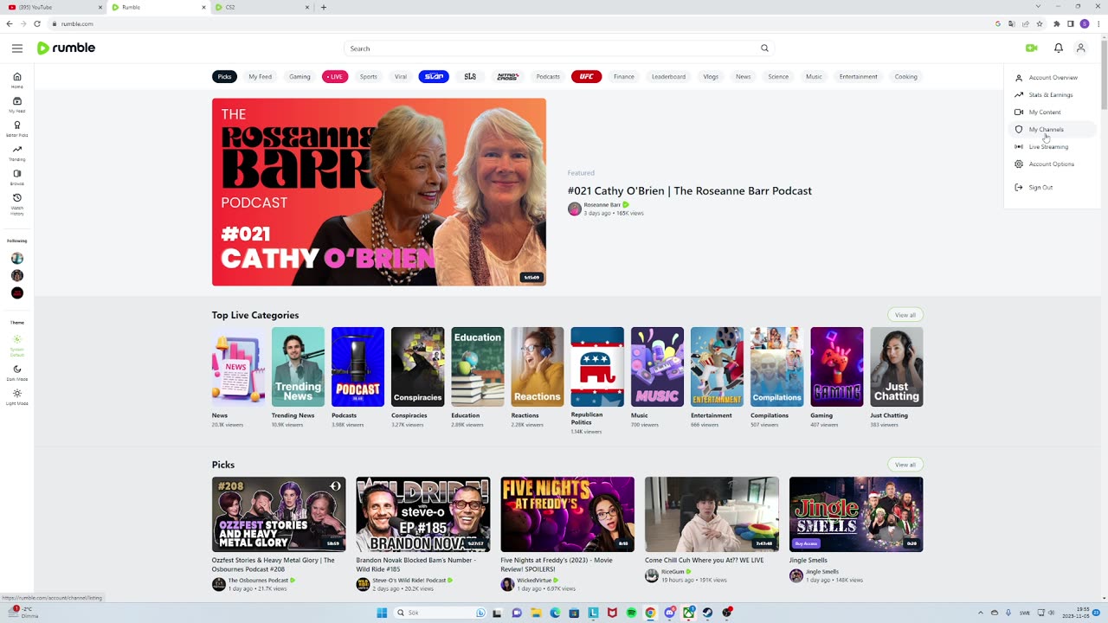This screenshot has width=1108, height=623.
Task: Select the LIVE category pill
Action: 335,76
